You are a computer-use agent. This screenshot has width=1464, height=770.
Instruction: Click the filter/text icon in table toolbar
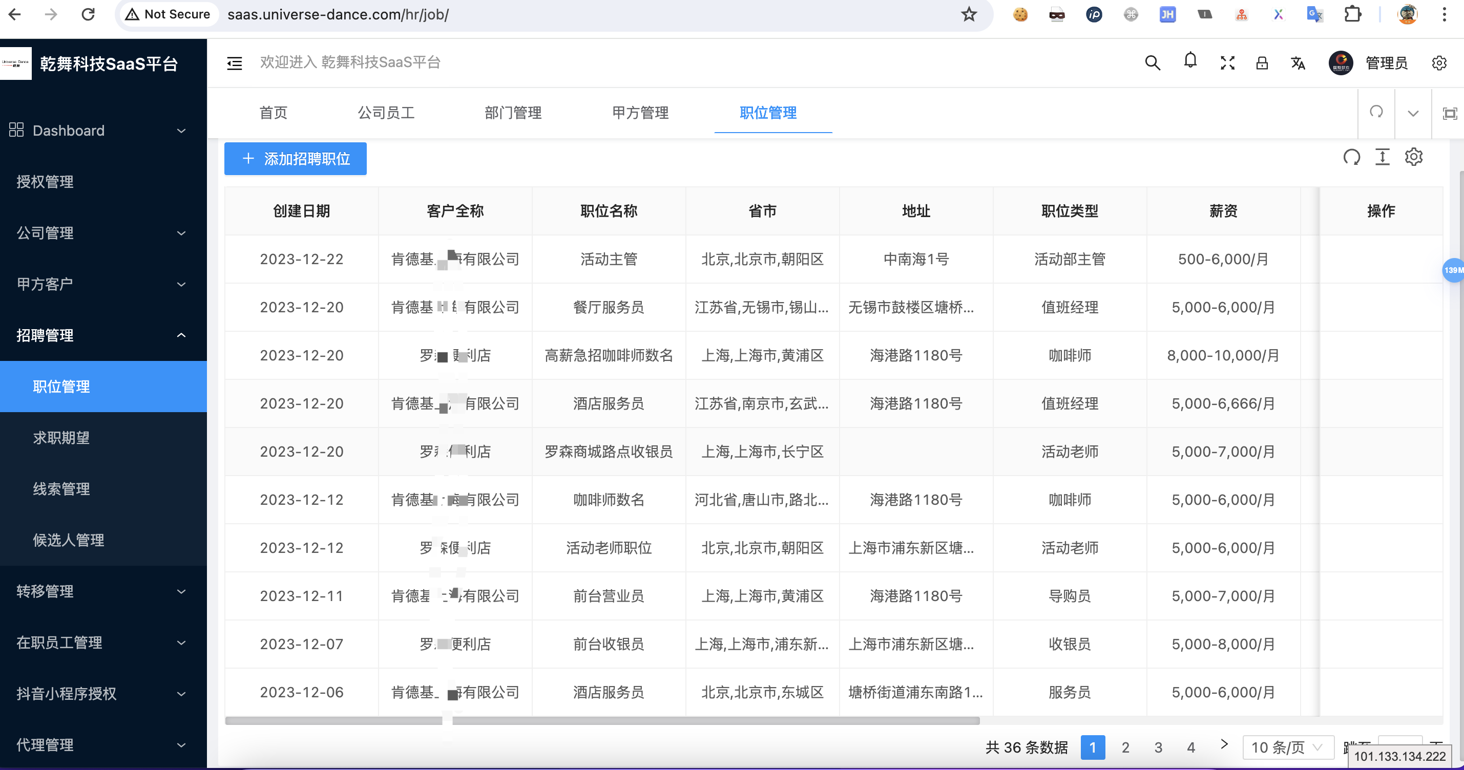click(x=1383, y=158)
